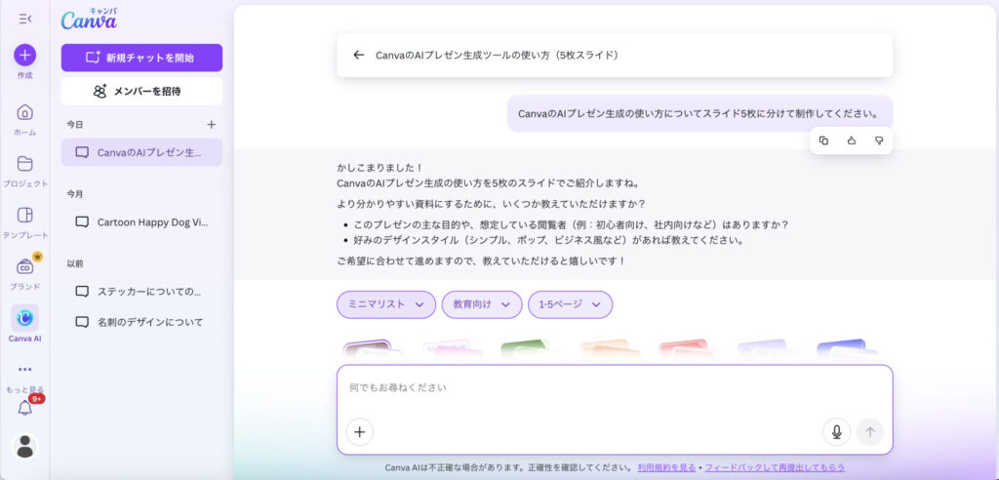
Task: Expand the 教育向け audience dropdown
Action: pyautogui.click(x=481, y=304)
